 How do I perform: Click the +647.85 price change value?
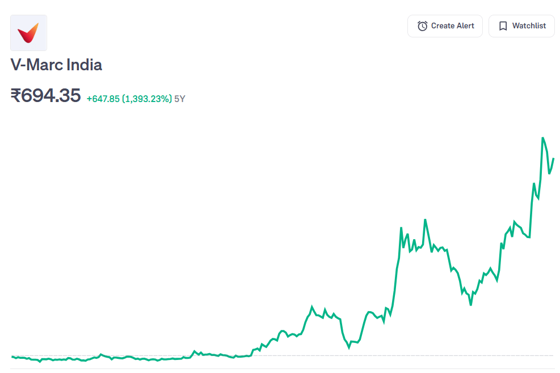point(103,99)
